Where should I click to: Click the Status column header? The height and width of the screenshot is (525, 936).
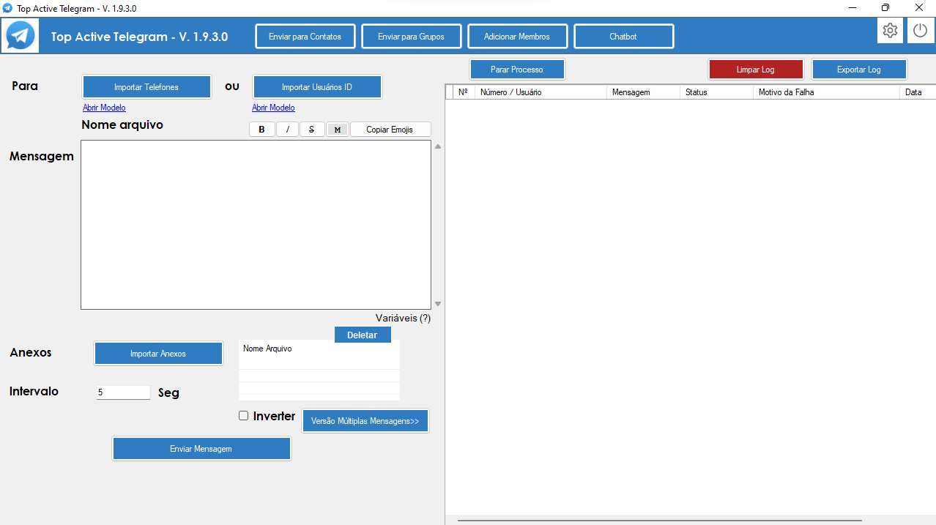[716, 92]
